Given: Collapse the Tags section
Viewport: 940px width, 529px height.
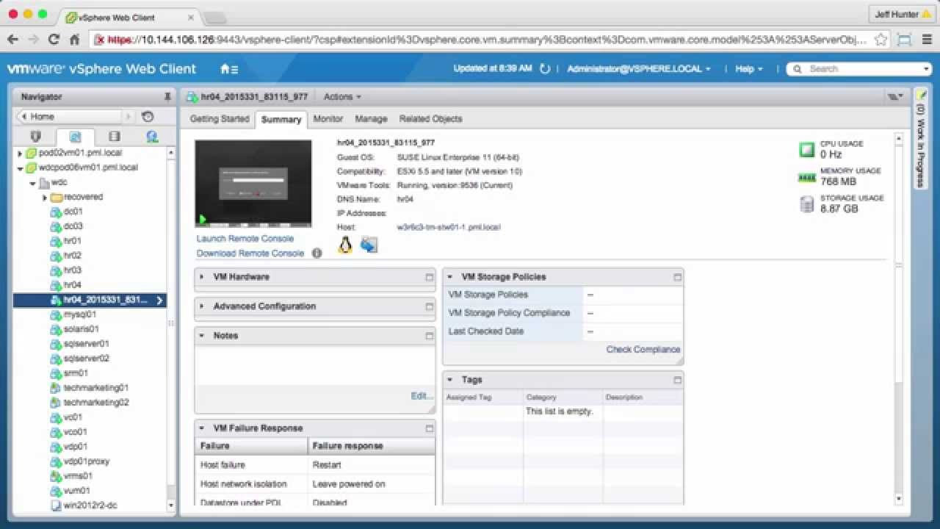Looking at the screenshot, I should 450,380.
